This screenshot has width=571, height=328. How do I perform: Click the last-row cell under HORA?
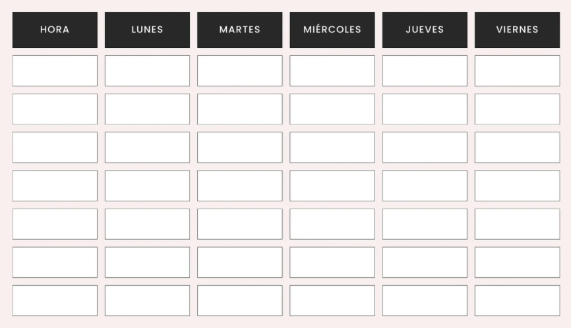point(55,300)
